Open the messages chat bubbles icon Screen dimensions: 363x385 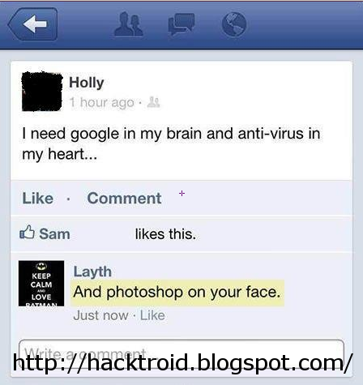(x=181, y=24)
